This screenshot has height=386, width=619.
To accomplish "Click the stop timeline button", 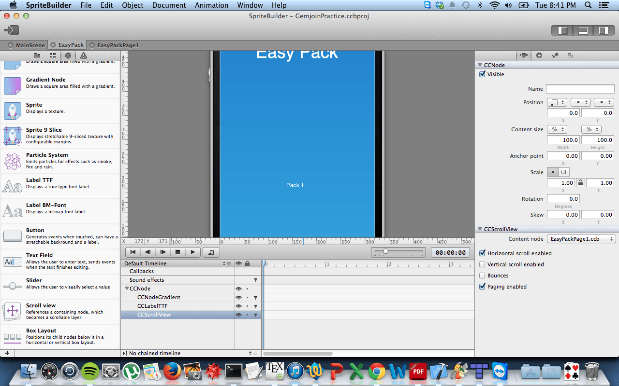I will 178,252.
